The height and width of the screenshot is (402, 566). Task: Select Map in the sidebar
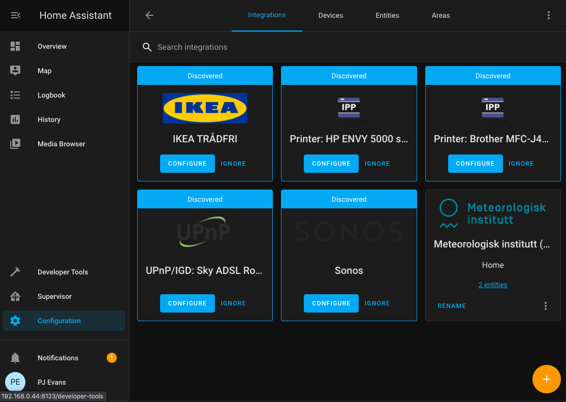[64, 71]
